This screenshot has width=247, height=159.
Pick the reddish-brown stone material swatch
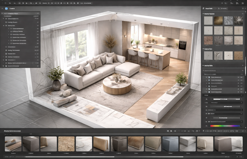click(x=208, y=40)
